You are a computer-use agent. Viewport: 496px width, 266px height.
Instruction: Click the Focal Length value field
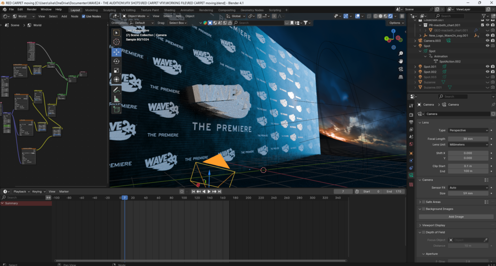coord(468,139)
